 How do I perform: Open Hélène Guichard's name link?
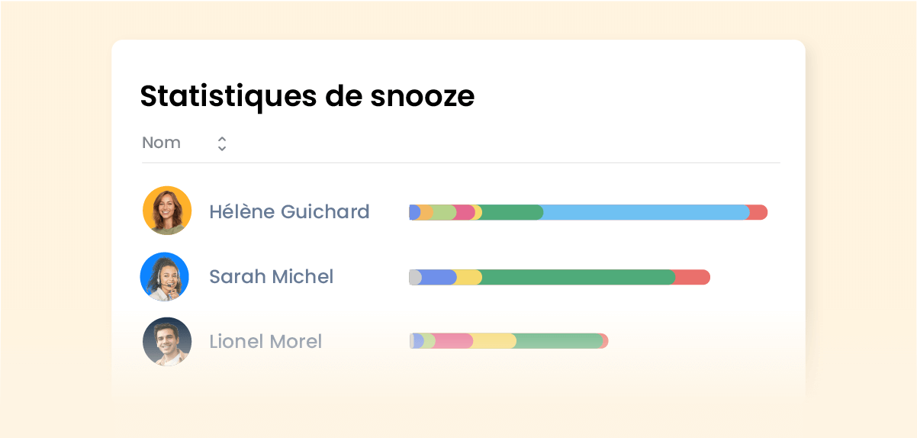289,211
